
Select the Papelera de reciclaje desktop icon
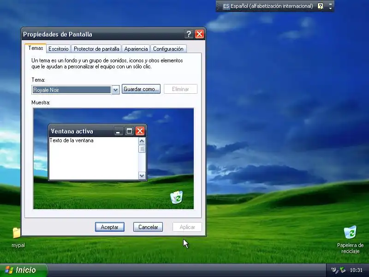click(350, 232)
